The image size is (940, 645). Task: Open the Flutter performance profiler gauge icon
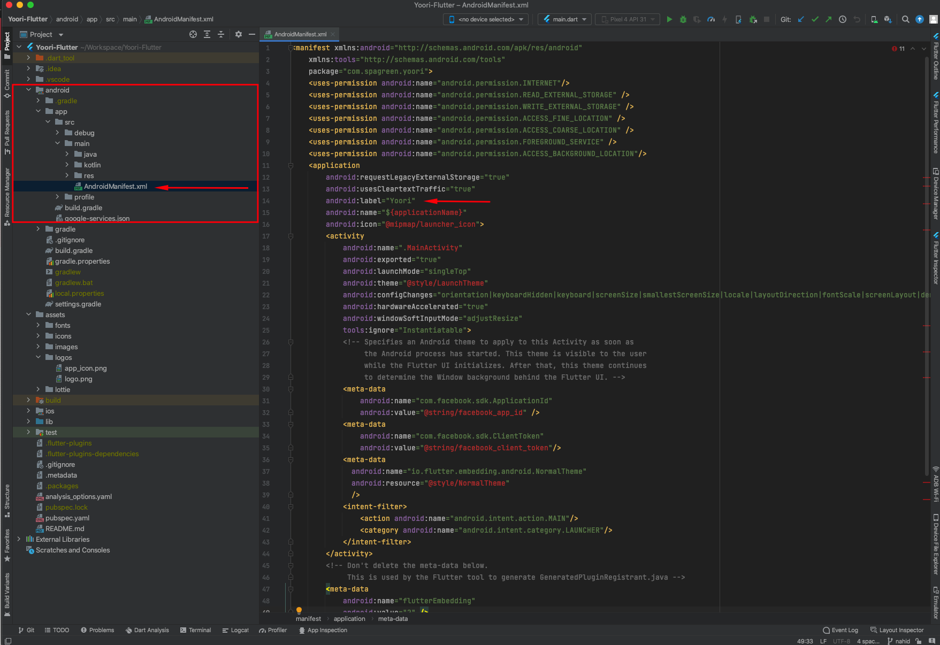click(711, 19)
